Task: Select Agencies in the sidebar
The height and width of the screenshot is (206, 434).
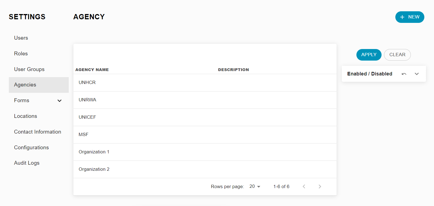Action: 39,85
